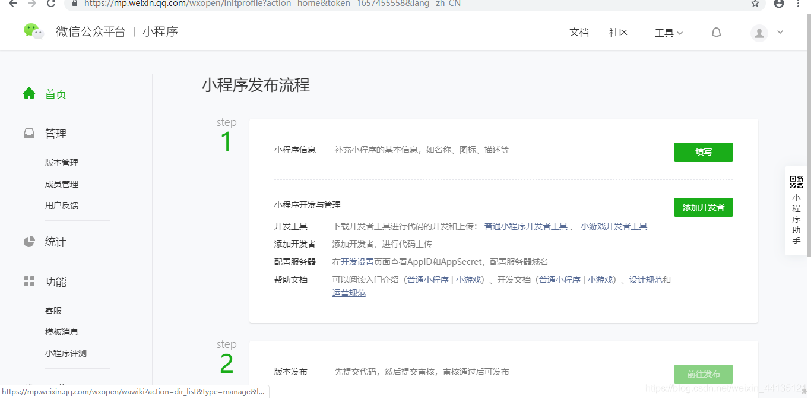Expand the account dropdown chevron
Screen dimensions: 811x399
(x=780, y=33)
